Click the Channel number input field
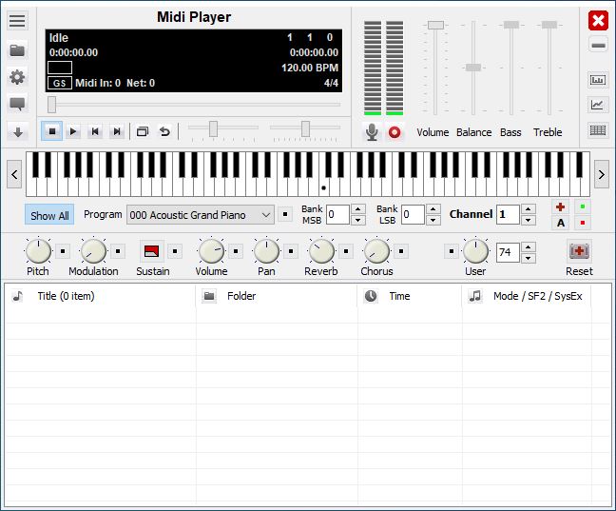 [x=508, y=215]
